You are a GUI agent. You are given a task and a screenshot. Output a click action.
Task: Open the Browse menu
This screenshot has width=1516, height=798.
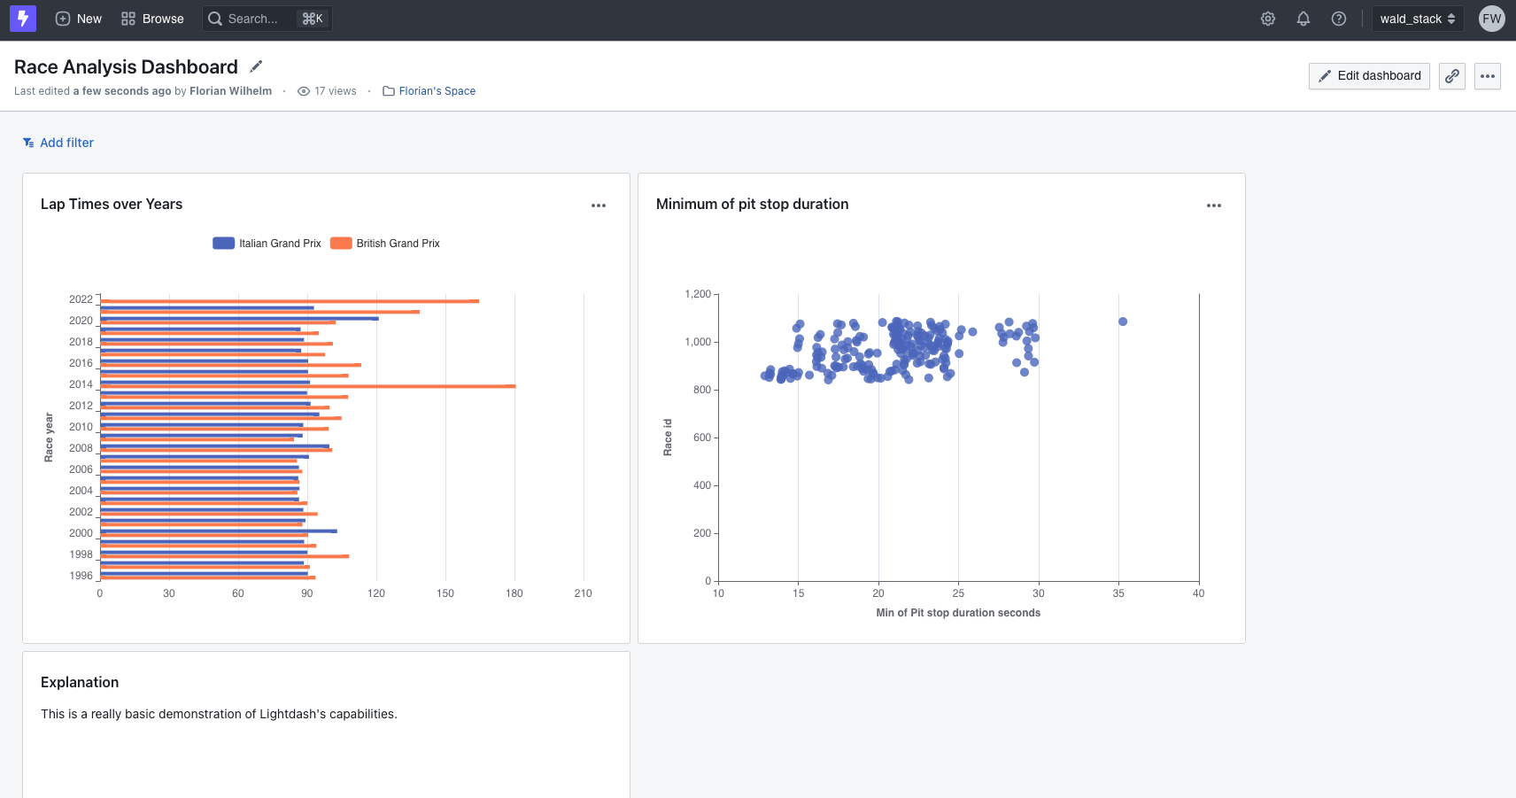click(151, 18)
